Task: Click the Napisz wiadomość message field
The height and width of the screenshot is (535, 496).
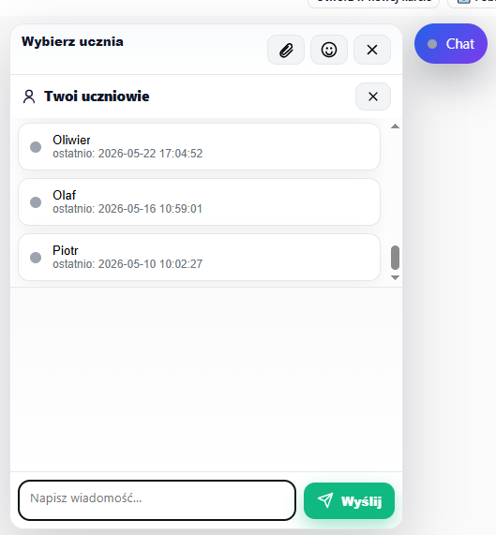Action: tap(157, 500)
